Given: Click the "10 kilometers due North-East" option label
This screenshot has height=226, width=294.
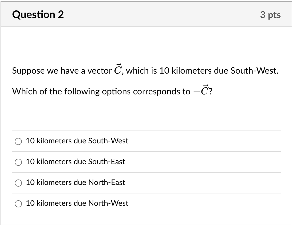Looking at the screenshot, I should [75, 182].
